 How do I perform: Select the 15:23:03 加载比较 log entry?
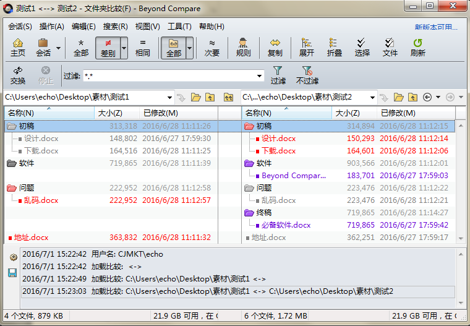[238, 291]
